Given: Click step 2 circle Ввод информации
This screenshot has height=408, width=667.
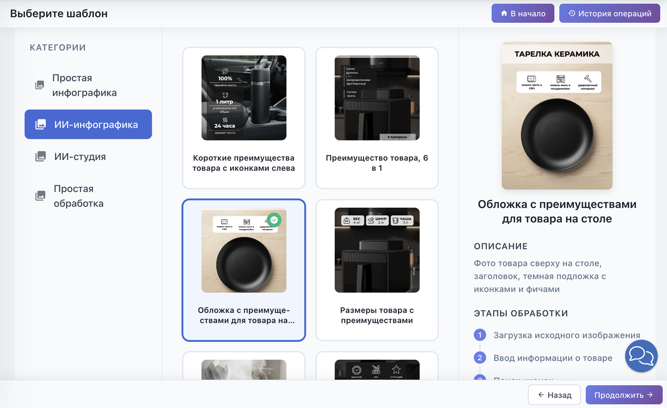Looking at the screenshot, I should 480,357.
